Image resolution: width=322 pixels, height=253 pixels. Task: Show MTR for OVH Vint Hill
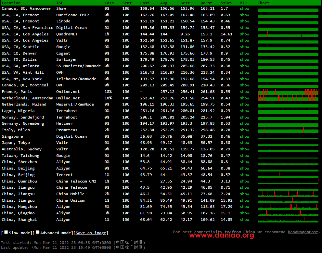(x=244, y=72)
